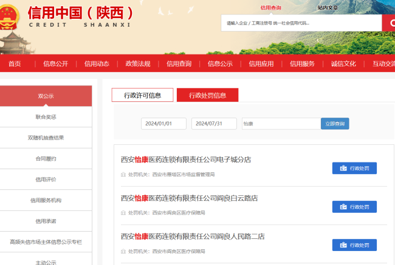Select 高频失信市场主体信息公示专栏 in the sidebar
Viewport: 395px width, 265px height.
46,242
